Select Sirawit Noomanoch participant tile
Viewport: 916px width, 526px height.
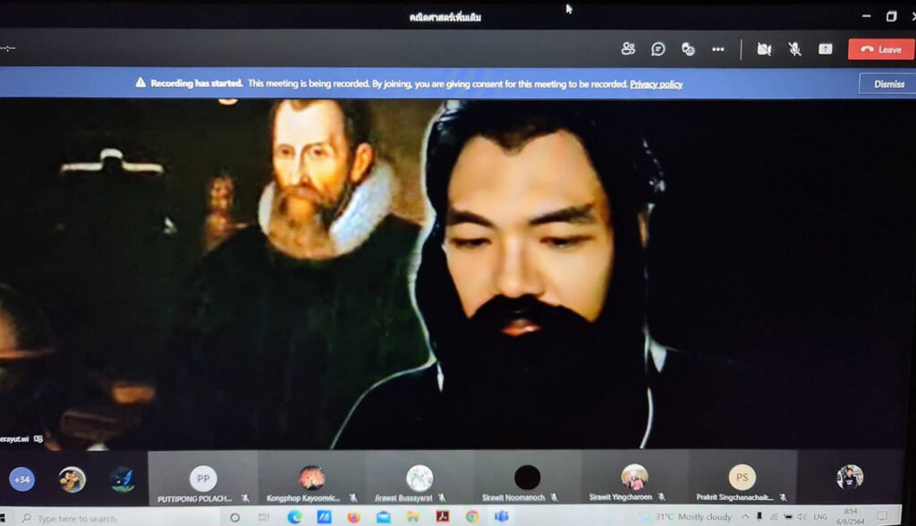[527, 478]
